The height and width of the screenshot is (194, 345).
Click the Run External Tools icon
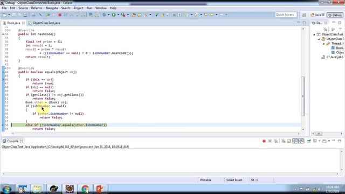(123, 15)
